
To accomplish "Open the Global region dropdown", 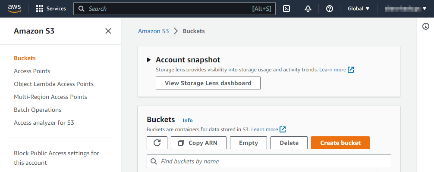I will pos(359,9).
